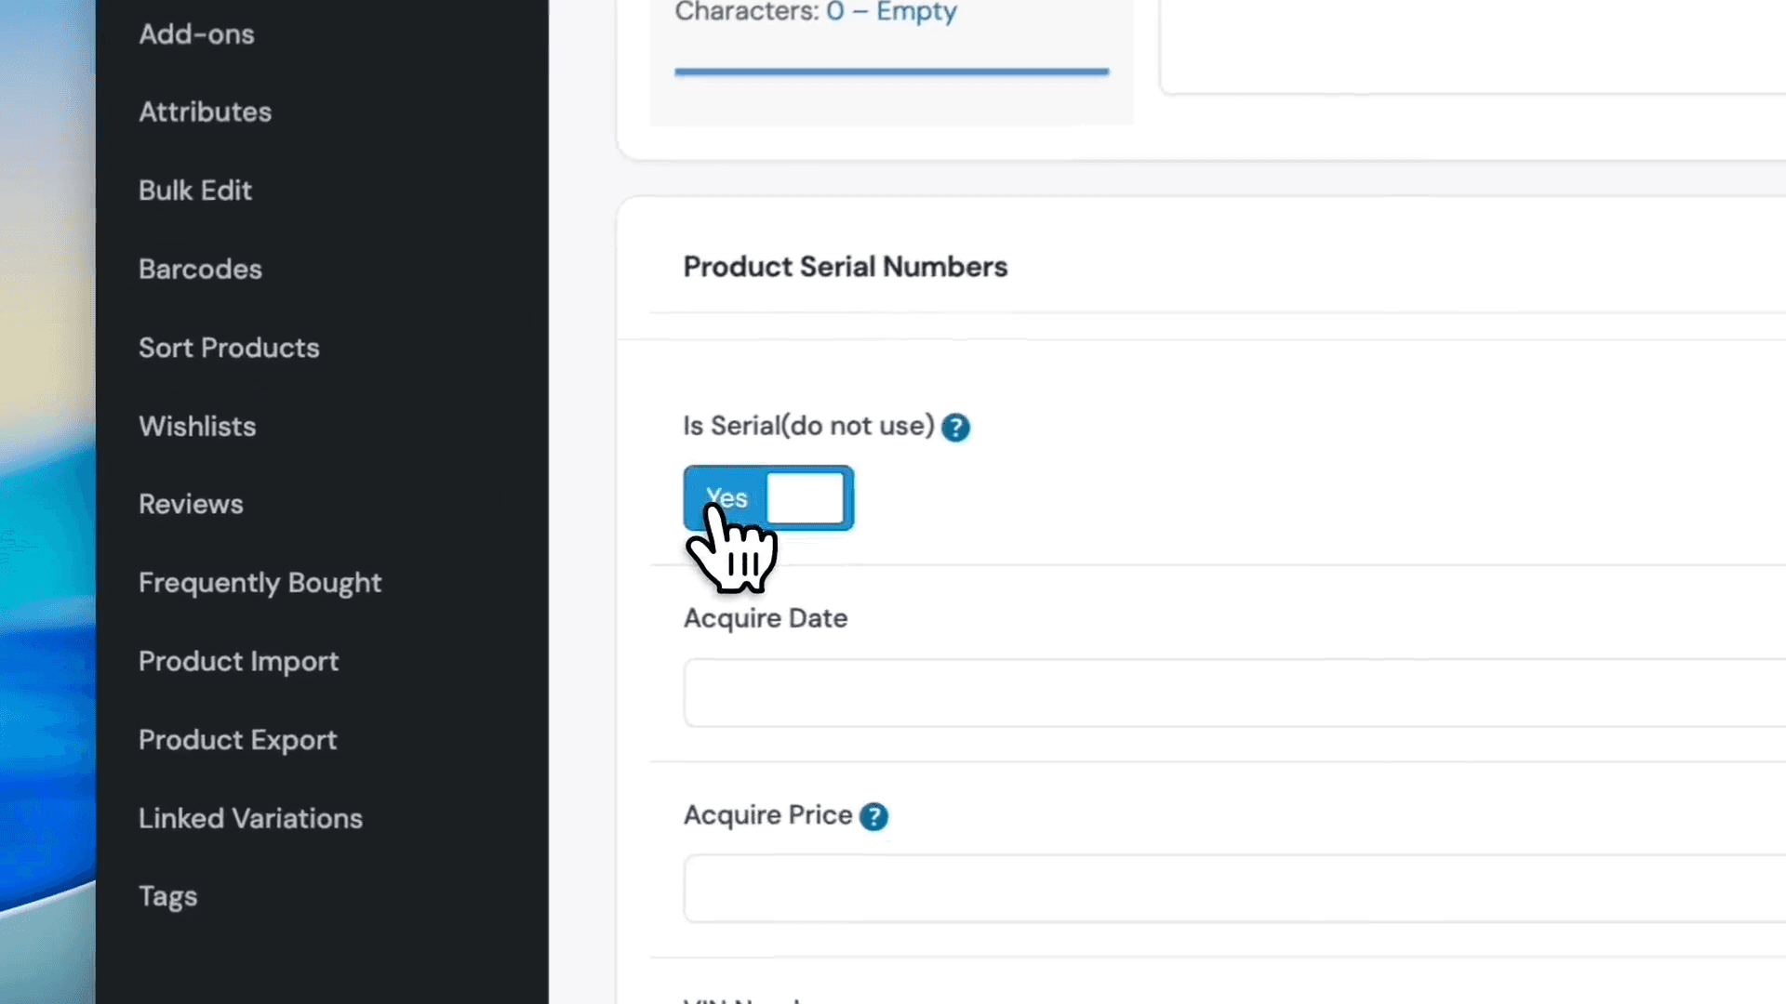Open Tags in the sidebar
The image size is (1786, 1004).
(167, 897)
